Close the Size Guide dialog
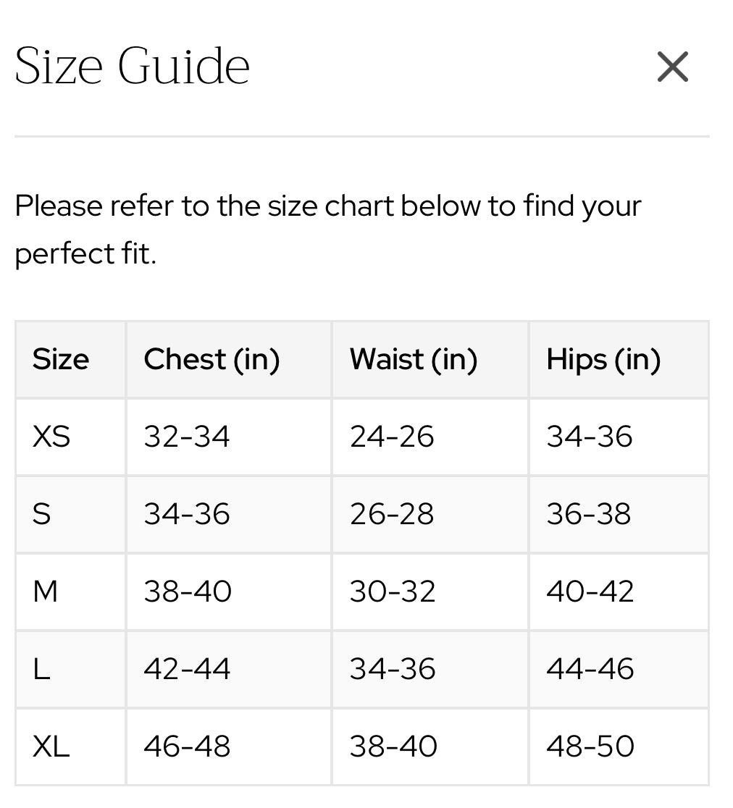Screen dimensions: 733x808 pyautogui.click(x=672, y=67)
